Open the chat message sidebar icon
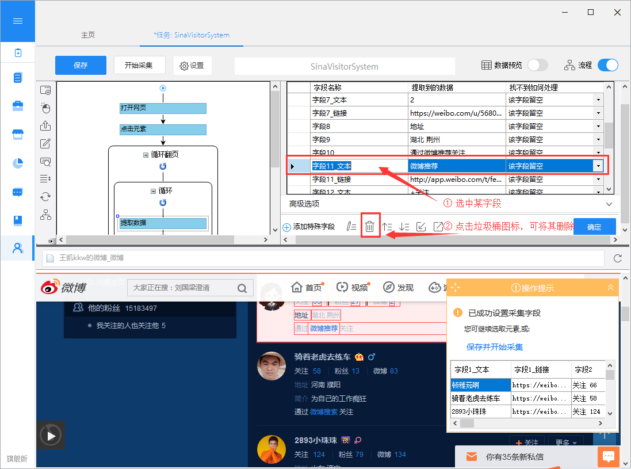The height and width of the screenshot is (469, 631). (18, 192)
